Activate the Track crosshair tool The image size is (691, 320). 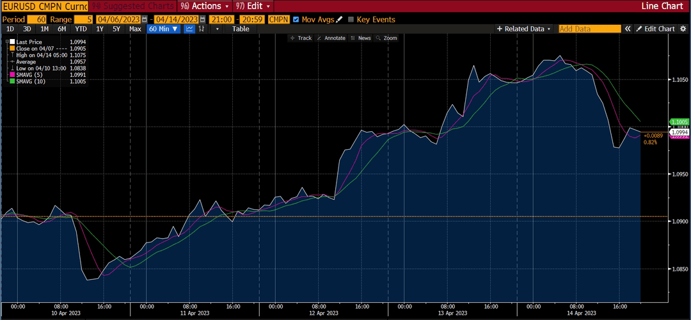pos(301,38)
